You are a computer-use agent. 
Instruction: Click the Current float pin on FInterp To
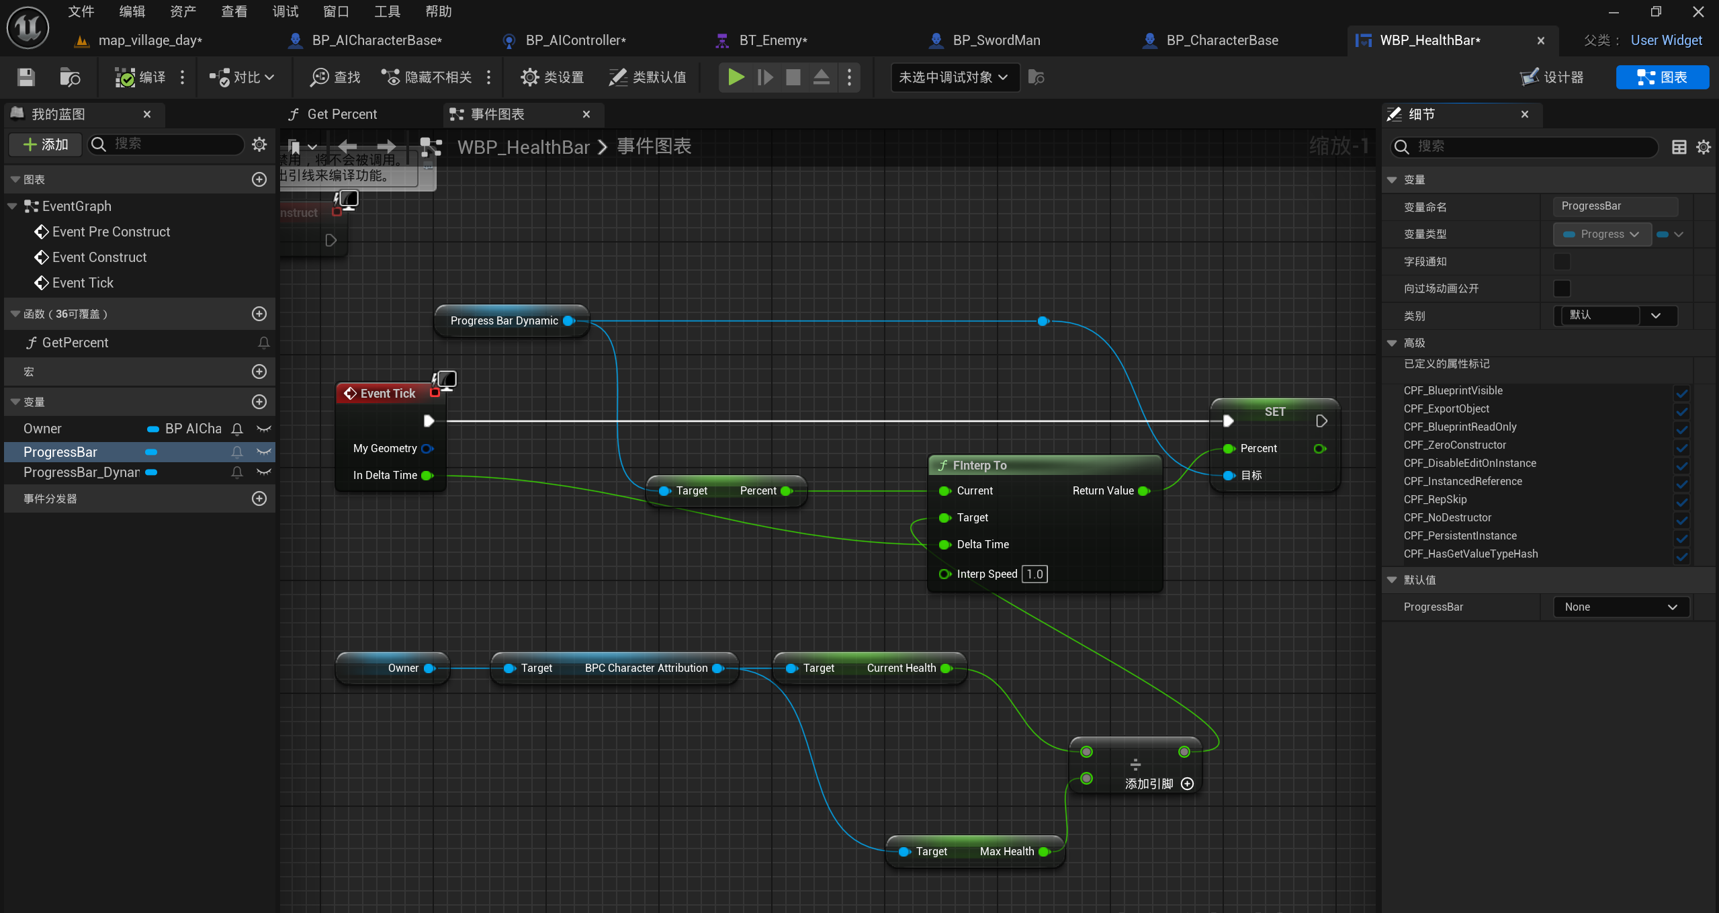click(944, 491)
